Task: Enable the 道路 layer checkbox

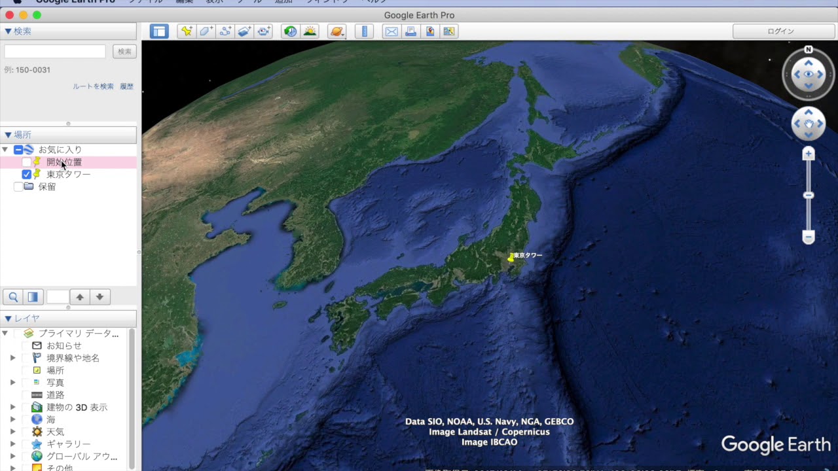Action: pos(26,395)
